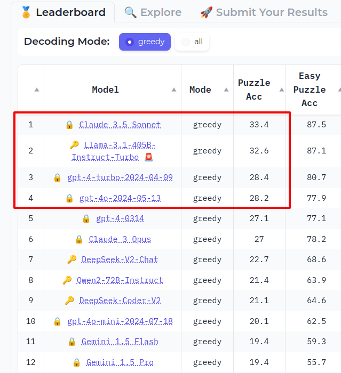The image size is (341, 373).
Task: Click the magnifier icon on Explore tab
Action: pyautogui.click(x=131, y=12)
